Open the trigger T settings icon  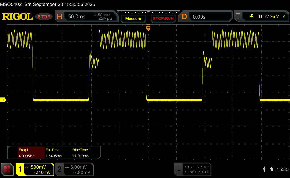pyautogui.click(x=237, y=17)
